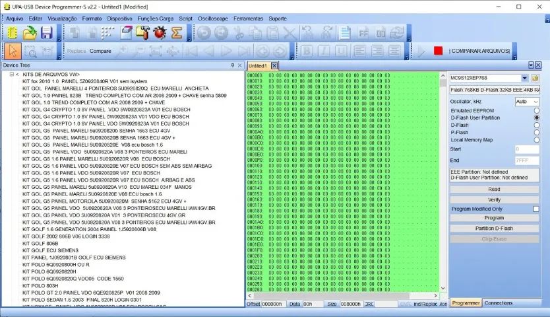
Task: Click the redo circular arrow icon
Action: pyautogui.click(x=221, y=33)
